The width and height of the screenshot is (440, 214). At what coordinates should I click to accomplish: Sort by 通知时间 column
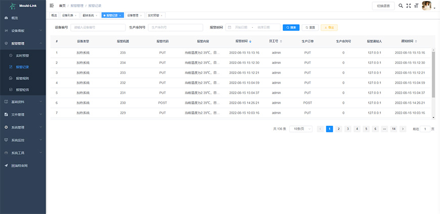pyautogui.click(x=409, y=41)
